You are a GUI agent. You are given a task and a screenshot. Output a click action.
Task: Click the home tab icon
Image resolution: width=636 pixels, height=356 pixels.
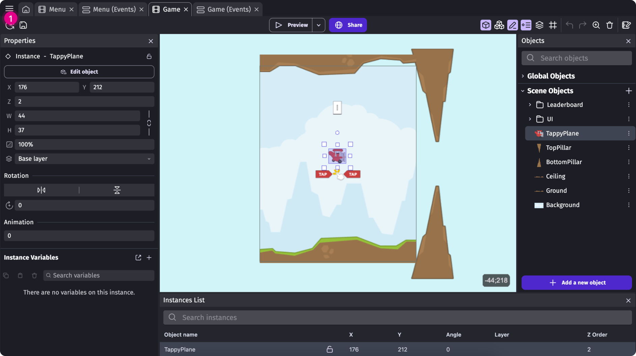click(26, 9)
